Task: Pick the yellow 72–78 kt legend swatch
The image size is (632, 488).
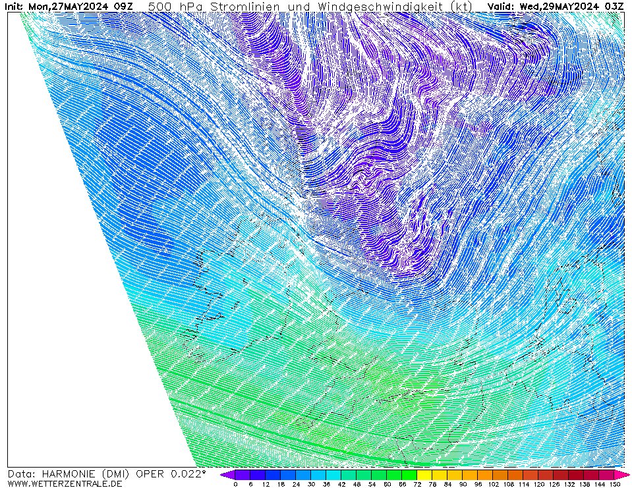Action: tap(424, 475)
